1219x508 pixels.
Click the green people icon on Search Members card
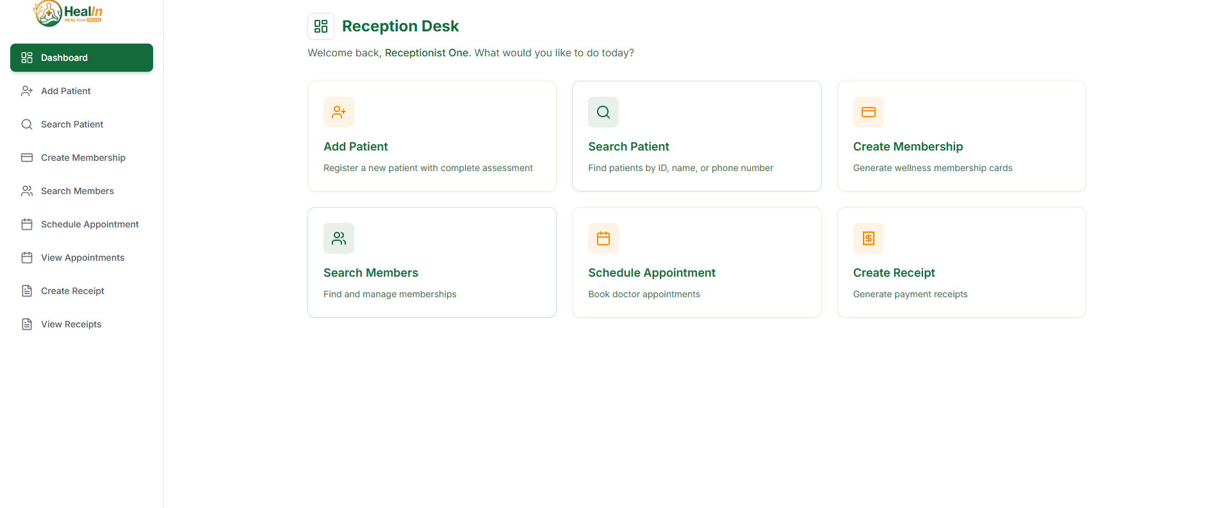coord(339,238)
